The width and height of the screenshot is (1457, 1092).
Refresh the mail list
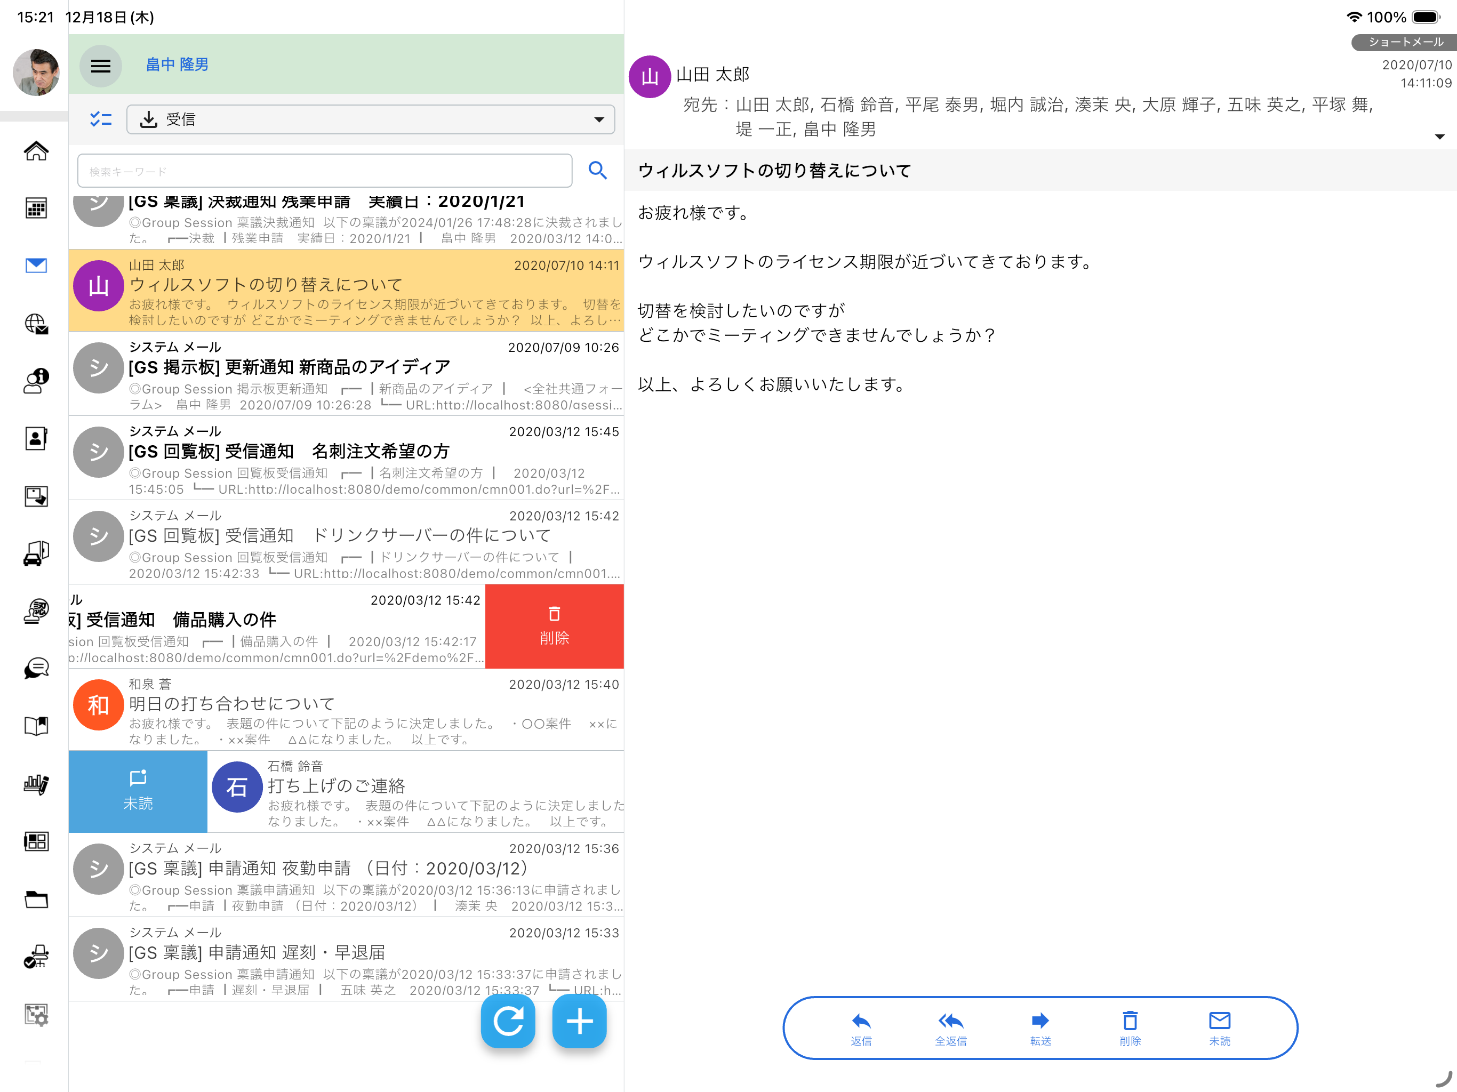click(x=508, y=1022)
